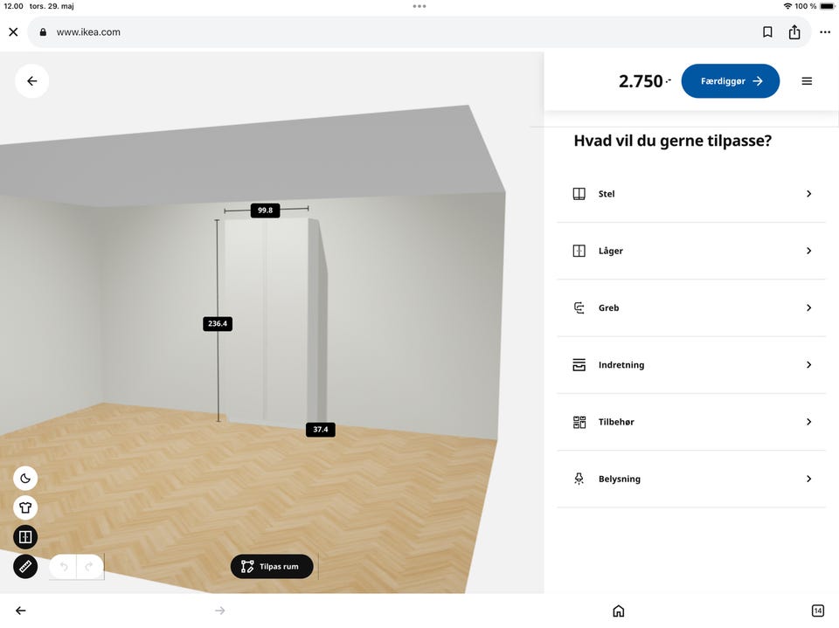Open the Tilbehør accessories category

691,422
